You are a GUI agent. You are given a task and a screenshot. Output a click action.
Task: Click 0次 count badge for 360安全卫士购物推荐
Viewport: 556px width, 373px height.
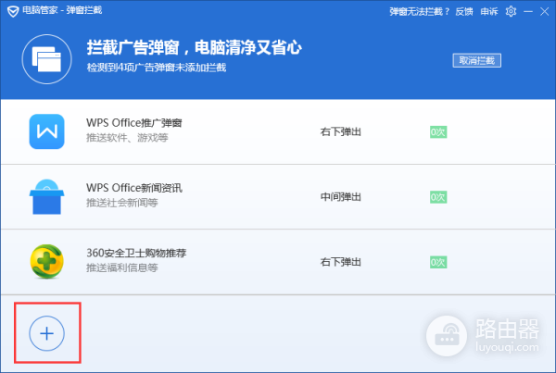tap(438, 262)
